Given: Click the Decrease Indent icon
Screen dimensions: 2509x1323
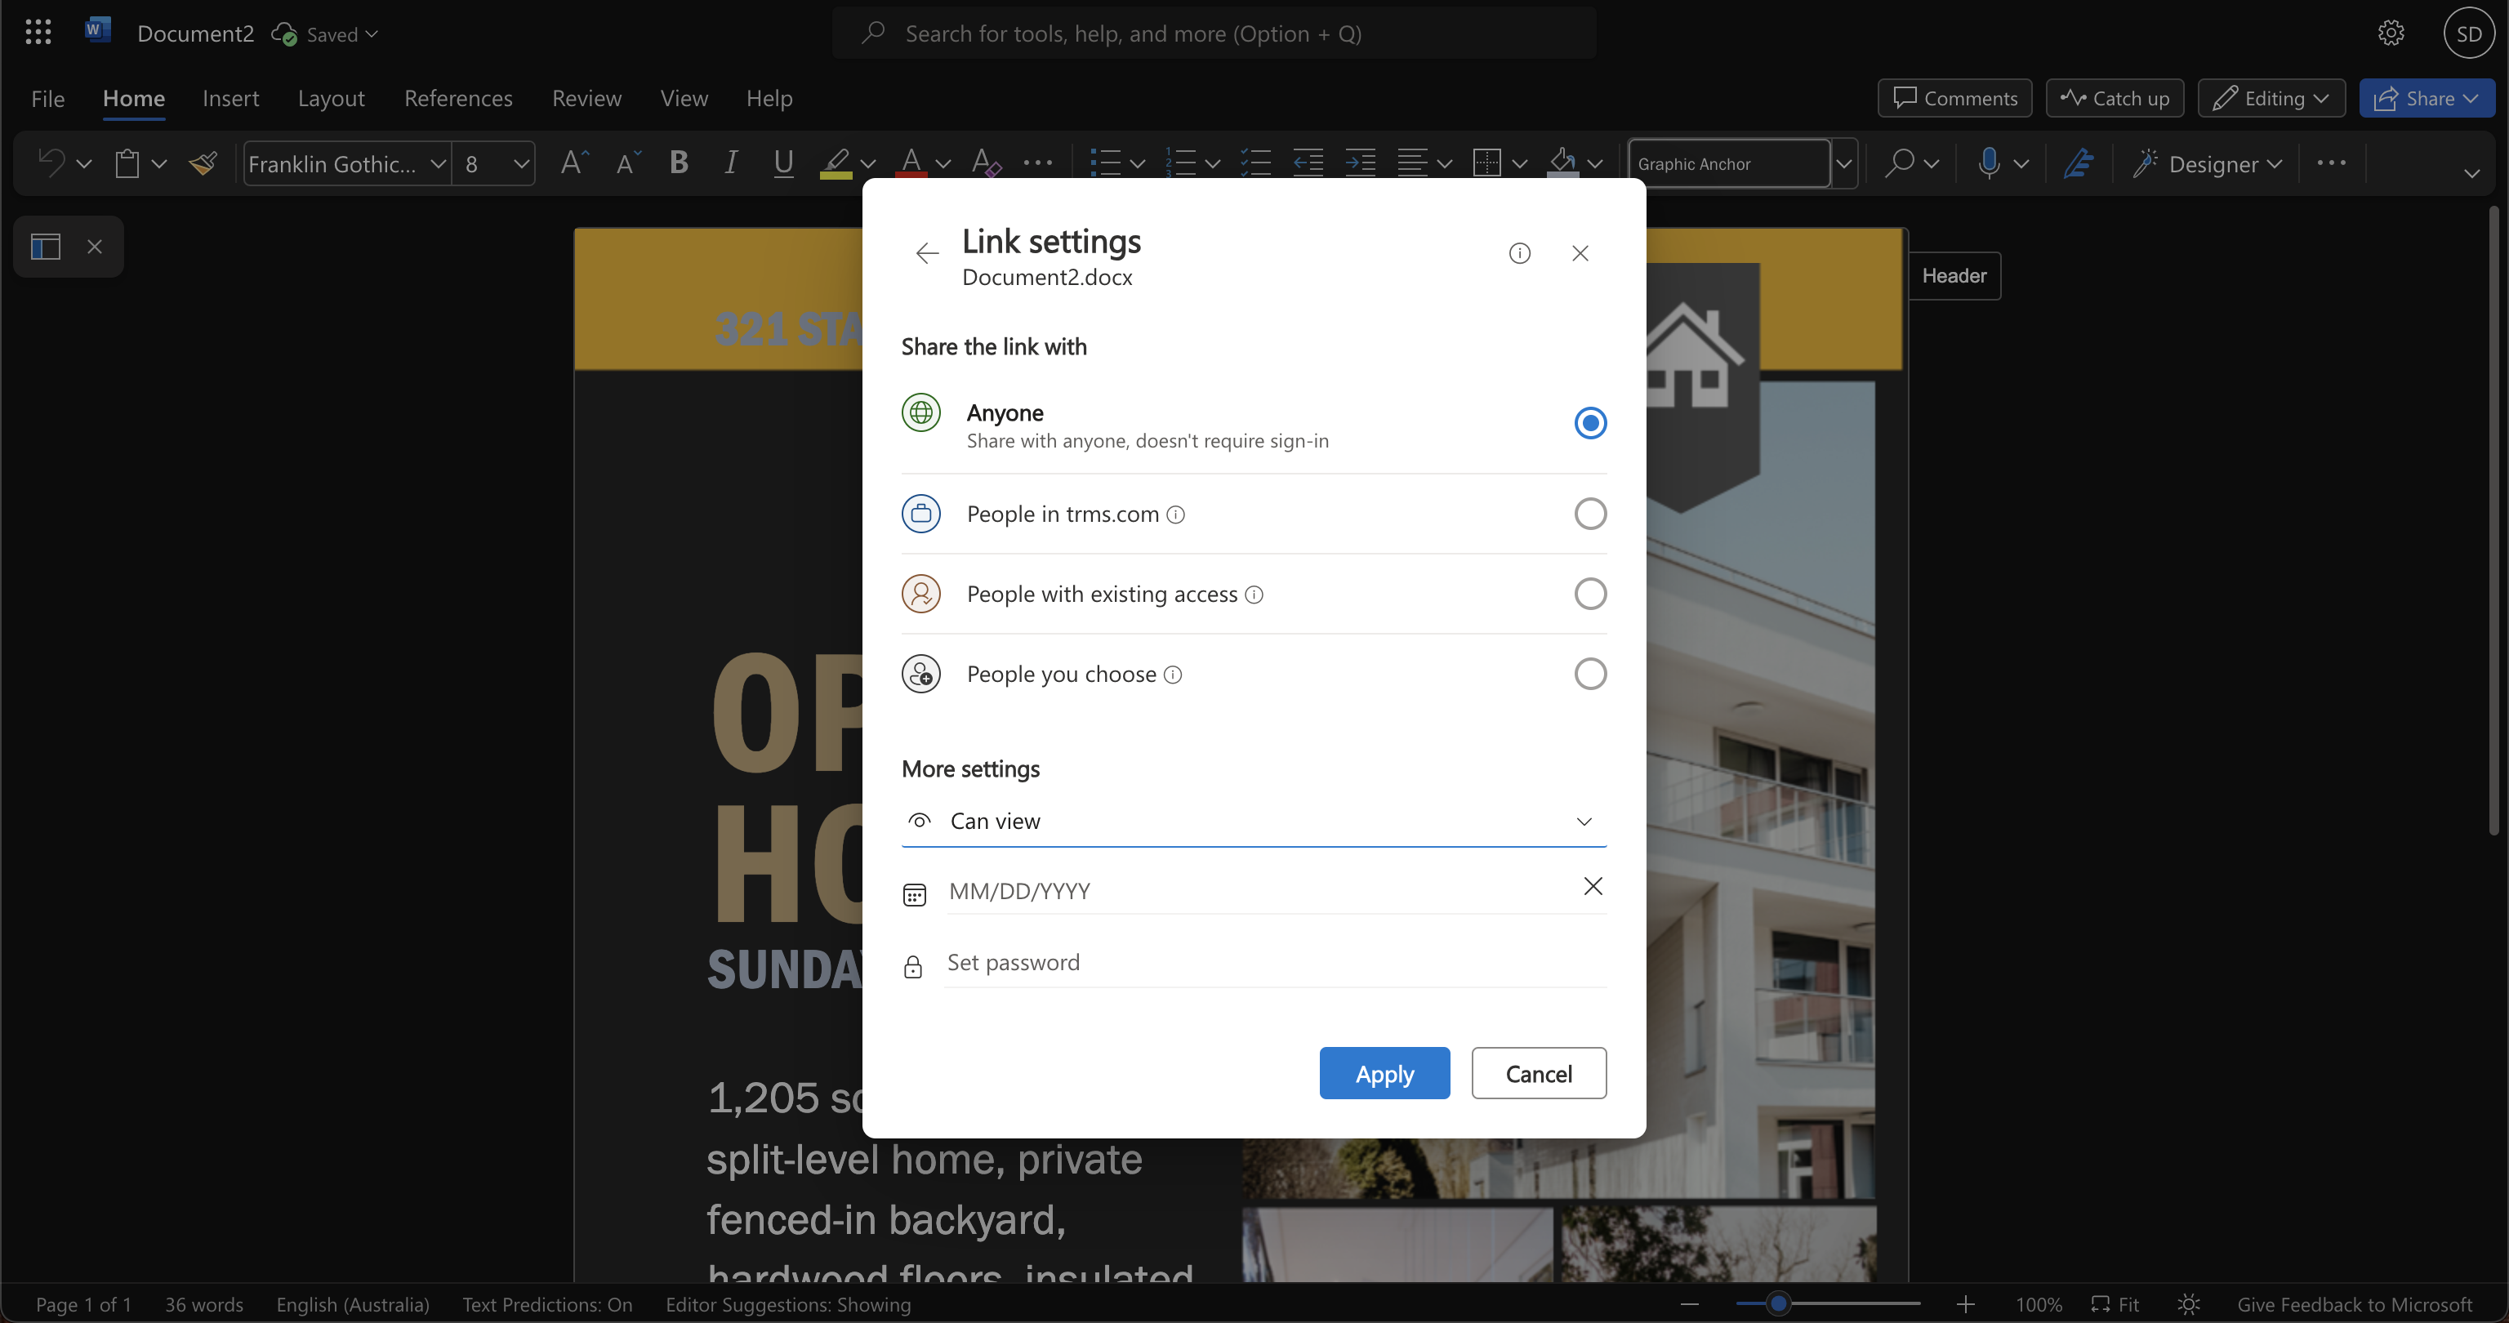Looking at the screenshot, I should tap(1307, 163).
